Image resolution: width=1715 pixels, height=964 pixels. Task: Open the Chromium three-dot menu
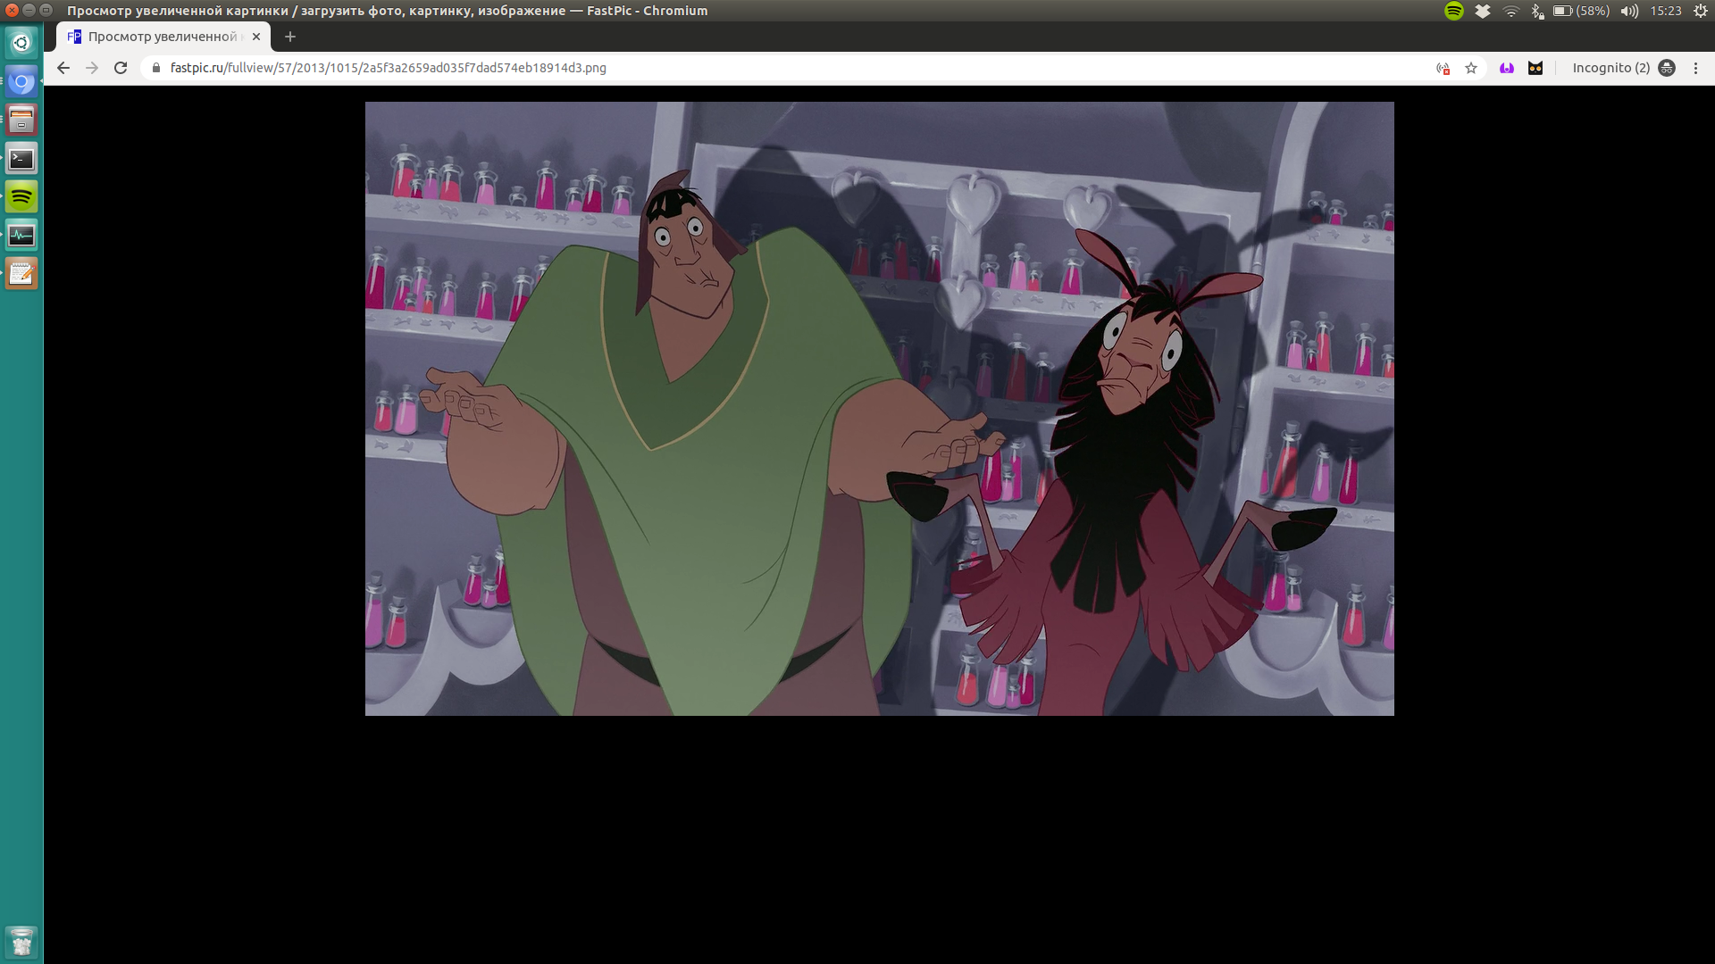tap(1695, 68)
